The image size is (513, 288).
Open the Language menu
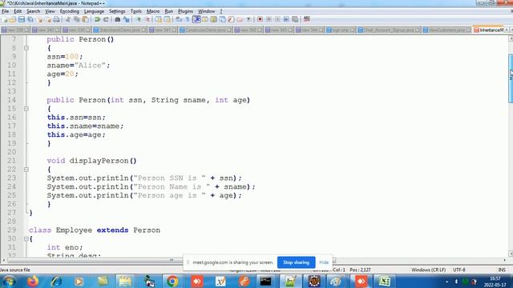pyautogui.click(x=94, y=11)
